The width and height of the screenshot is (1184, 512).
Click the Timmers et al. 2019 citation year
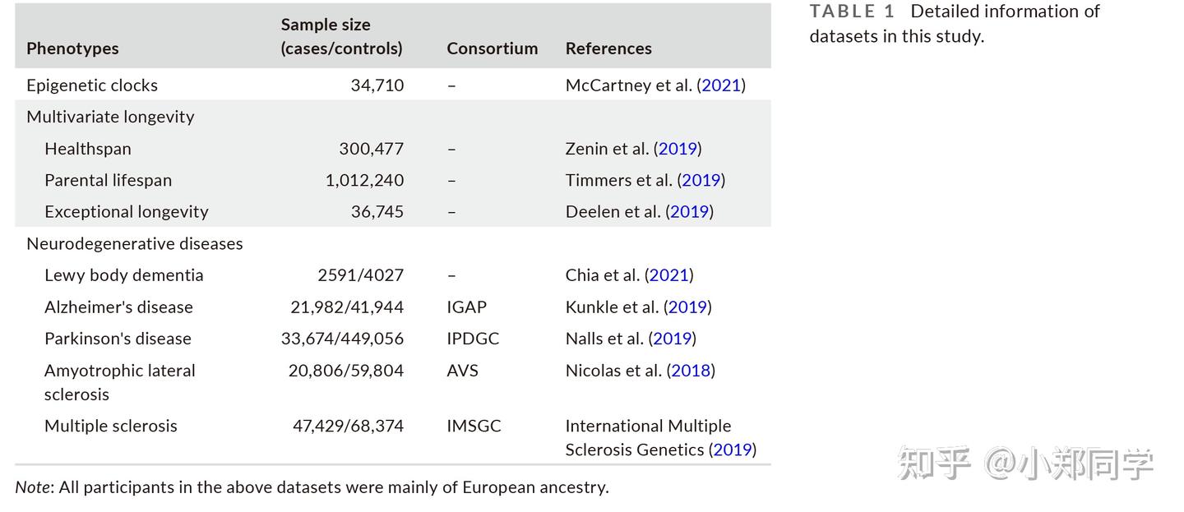coord(701,180)
